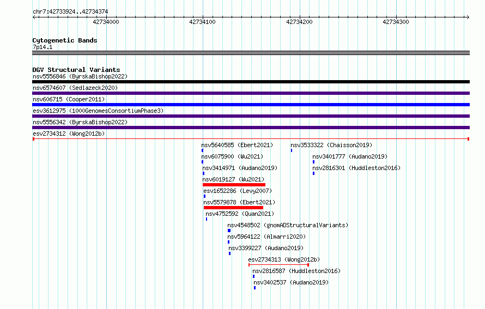Open the esv3612975 (1000GenomesConsortiumPhase3) label
The height and width of the screenshot is (309, 485).
[x=98, y=111]
